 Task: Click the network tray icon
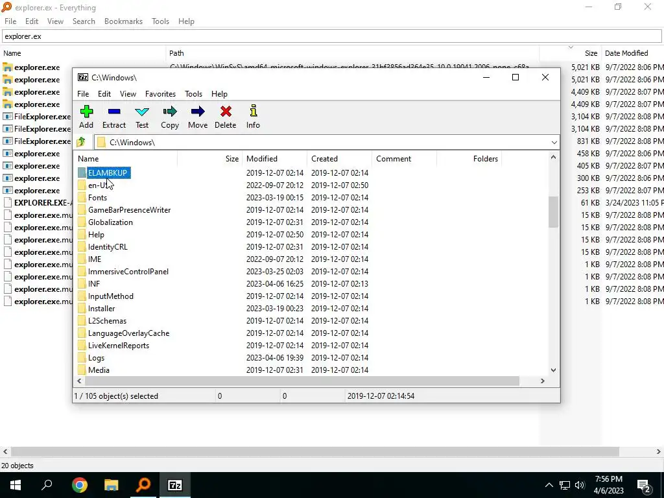tap(565, 485)
